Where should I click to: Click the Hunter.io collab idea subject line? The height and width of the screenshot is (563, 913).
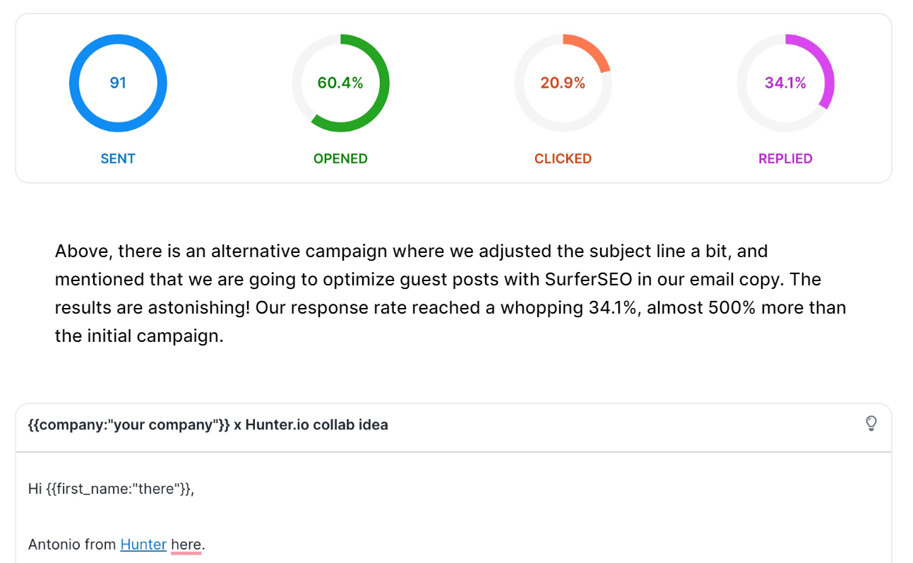click(x=208, y=425)
